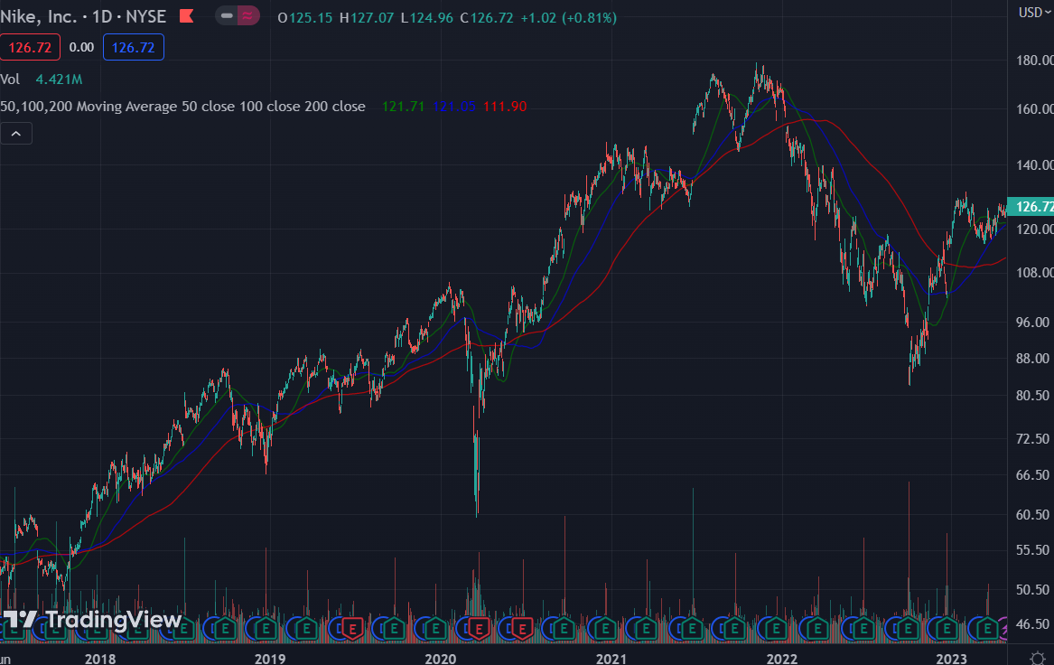
Task: Collapse the indicator legend with the chevron
Action: 16,134
